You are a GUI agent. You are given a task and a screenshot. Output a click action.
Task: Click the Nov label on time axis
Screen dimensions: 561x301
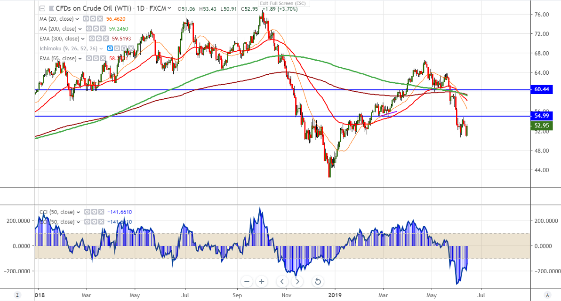point(286,295)
